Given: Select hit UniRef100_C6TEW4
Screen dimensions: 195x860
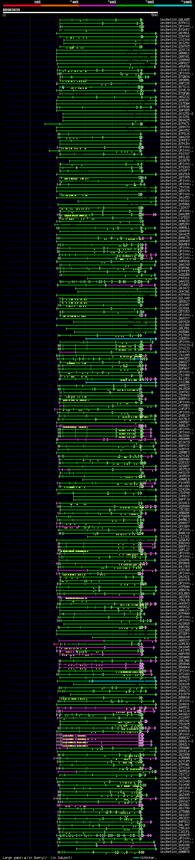Looking at the screenshot, I should tap(175, 103).
